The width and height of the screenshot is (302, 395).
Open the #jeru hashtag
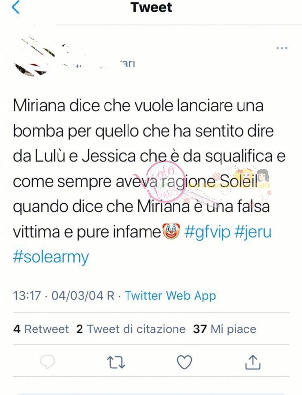253,233
